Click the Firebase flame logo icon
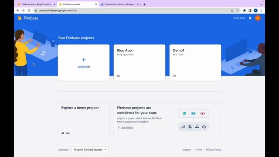Image resolution: width=279 pixels, height=157 pixels. click(x=20, y=18)
